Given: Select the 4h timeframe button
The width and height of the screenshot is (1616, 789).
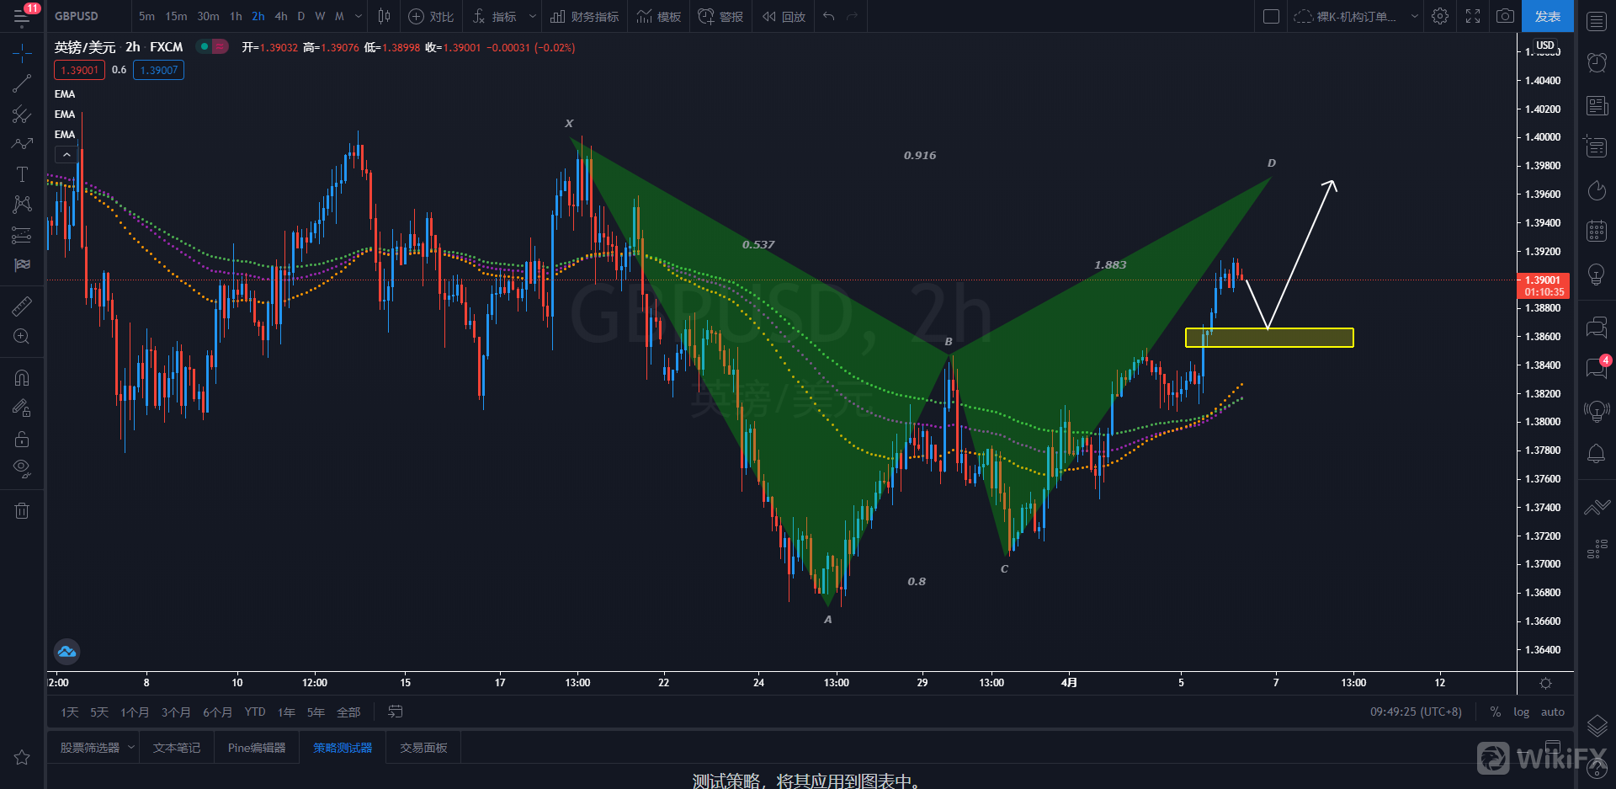Looking at the screenshot, I should point(281,16).
